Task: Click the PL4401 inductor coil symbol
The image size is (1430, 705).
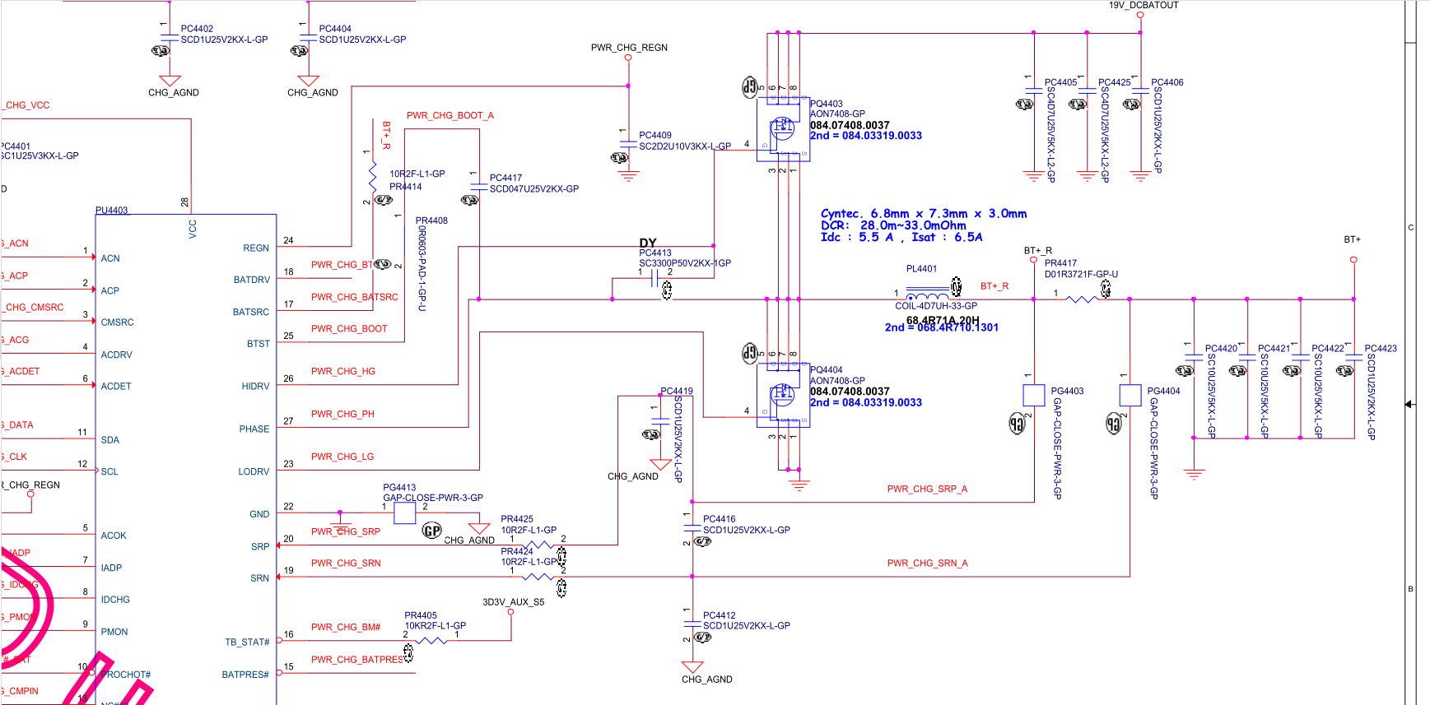Action: [x=927, y=295]
